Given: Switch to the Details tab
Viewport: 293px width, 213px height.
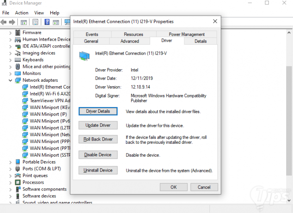Looking at the screenshot, I should tap(200, 41).
